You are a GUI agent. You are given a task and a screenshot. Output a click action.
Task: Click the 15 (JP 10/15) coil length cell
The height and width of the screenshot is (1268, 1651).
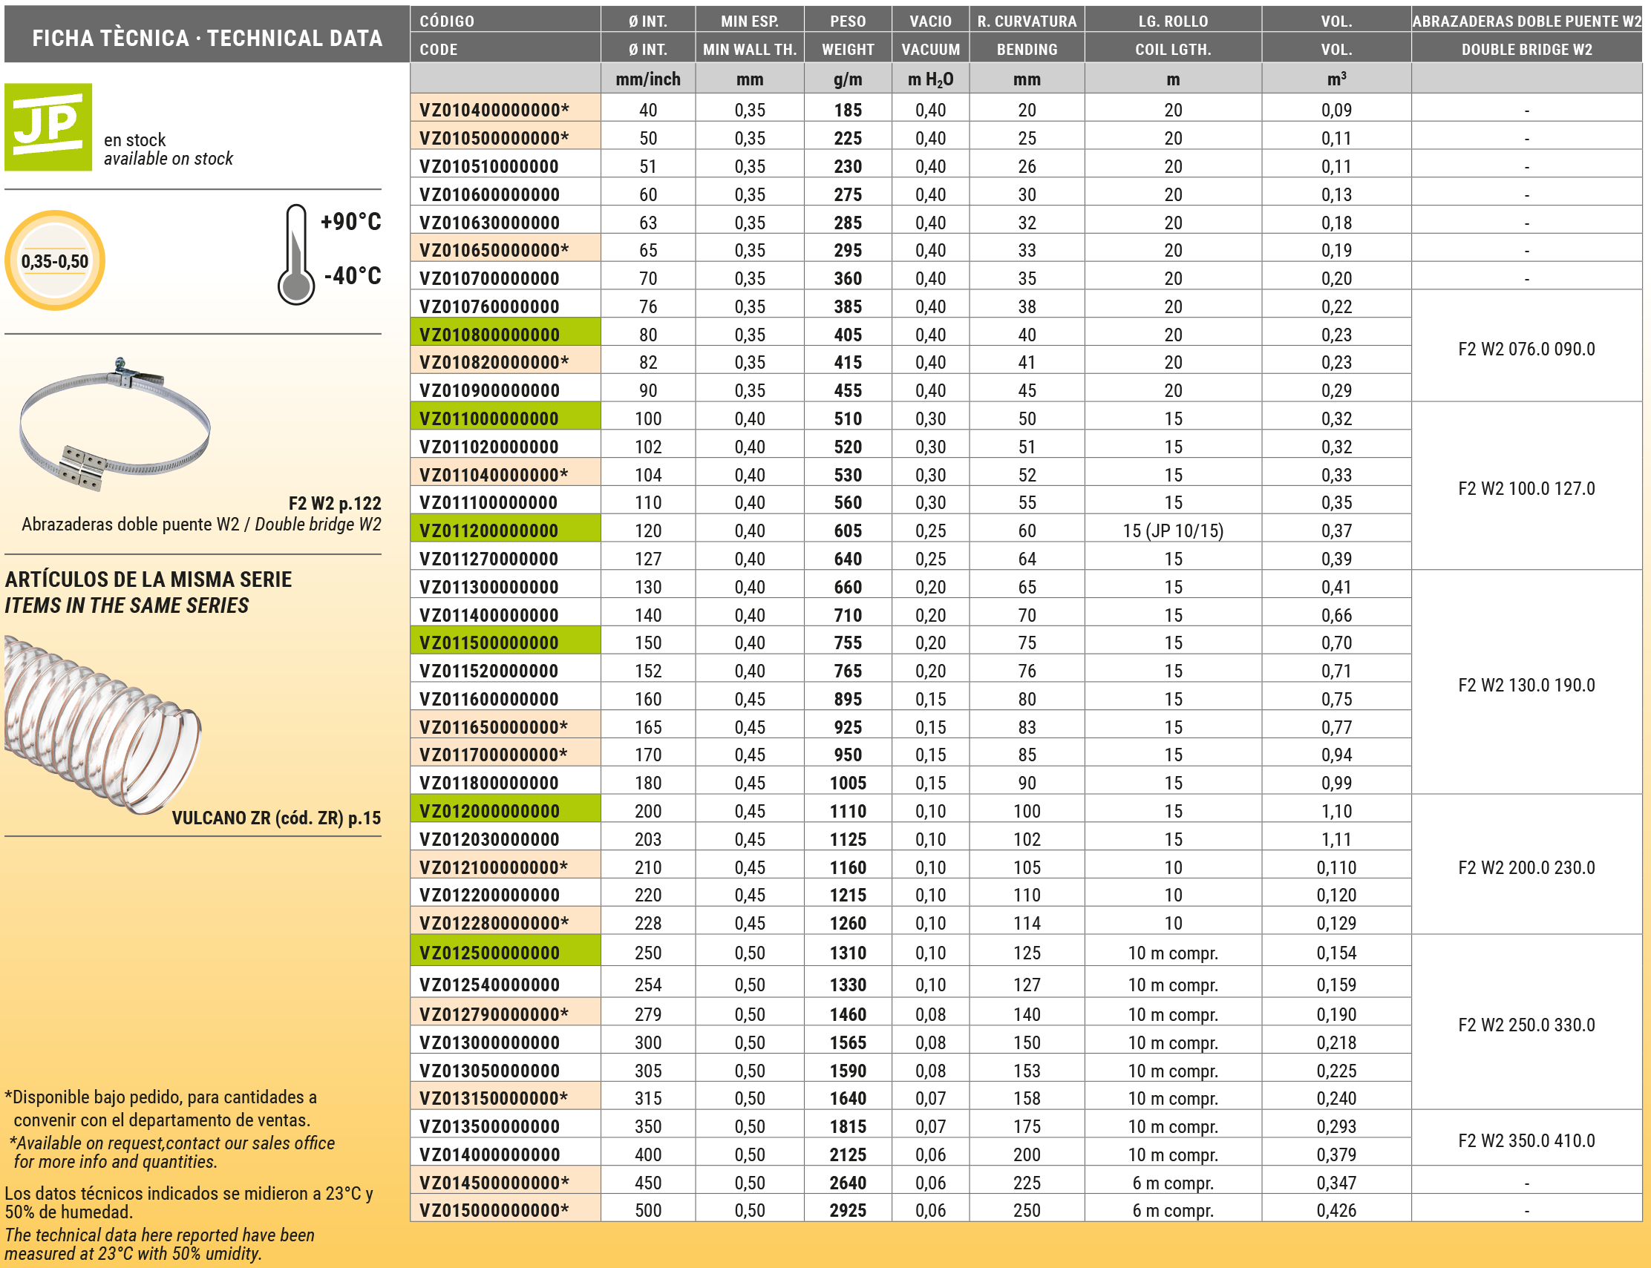1172,530
